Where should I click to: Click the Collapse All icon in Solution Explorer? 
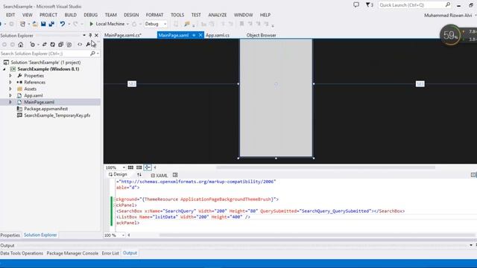point(61,45)
